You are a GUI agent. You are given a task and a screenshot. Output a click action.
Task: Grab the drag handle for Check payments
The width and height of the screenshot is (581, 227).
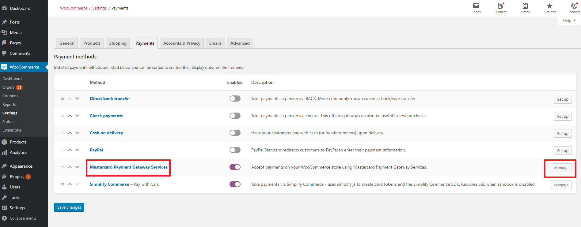(x=63, y=116)
